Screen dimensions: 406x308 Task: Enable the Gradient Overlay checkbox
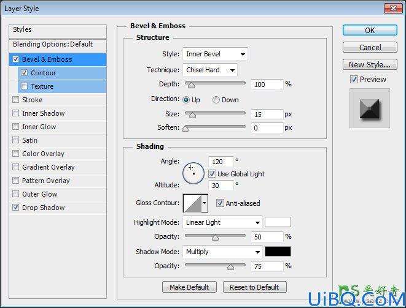click(x=15, y=167)
